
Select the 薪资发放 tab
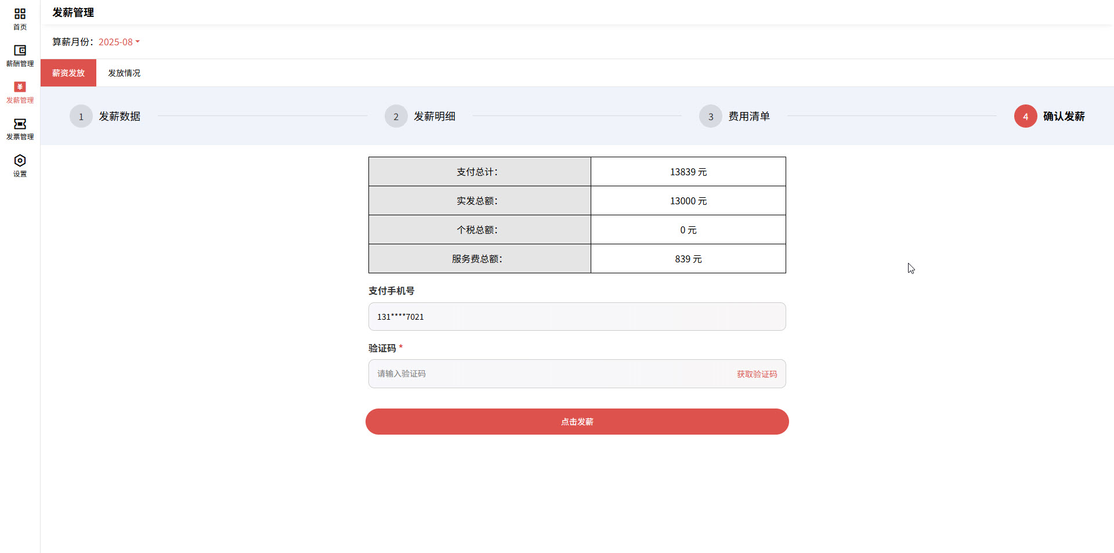pyautogui.click(x=68, y=73)
